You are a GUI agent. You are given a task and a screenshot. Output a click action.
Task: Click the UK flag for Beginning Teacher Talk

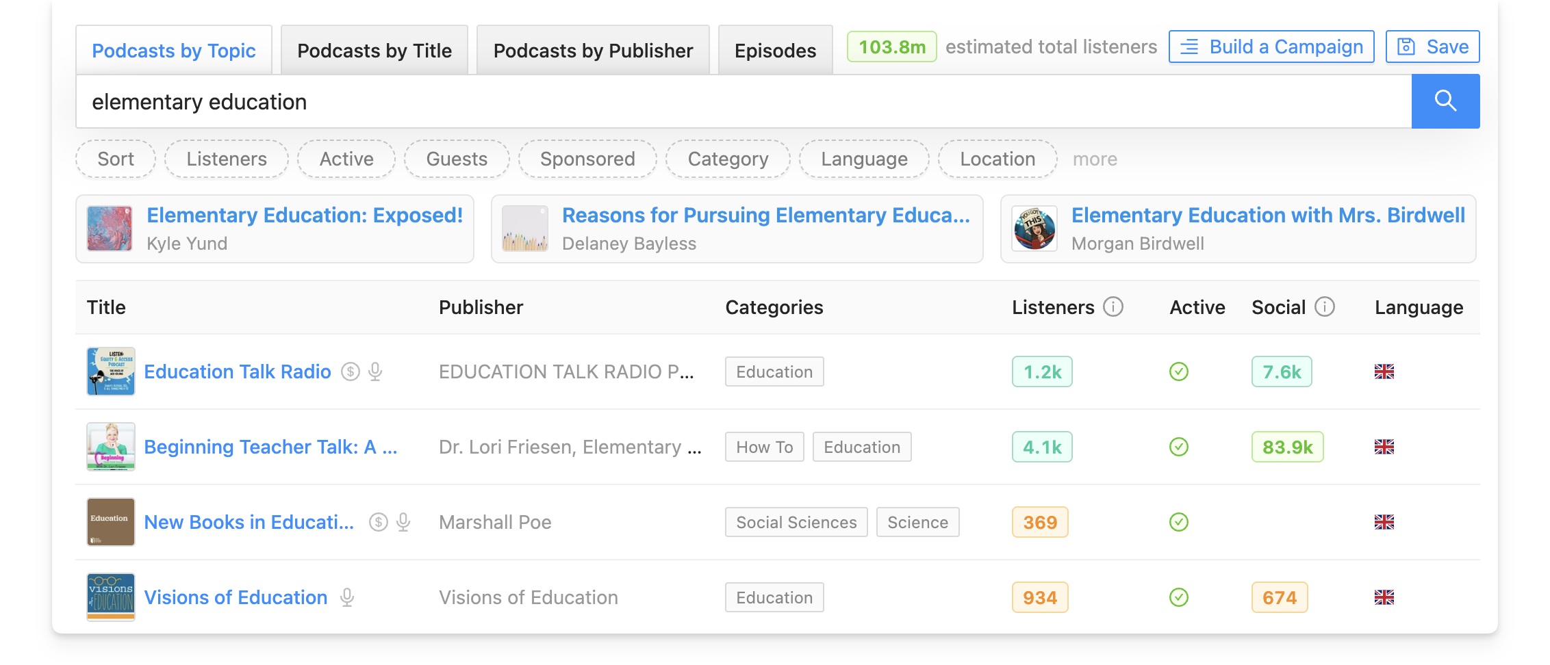[x=1384, y=447]
